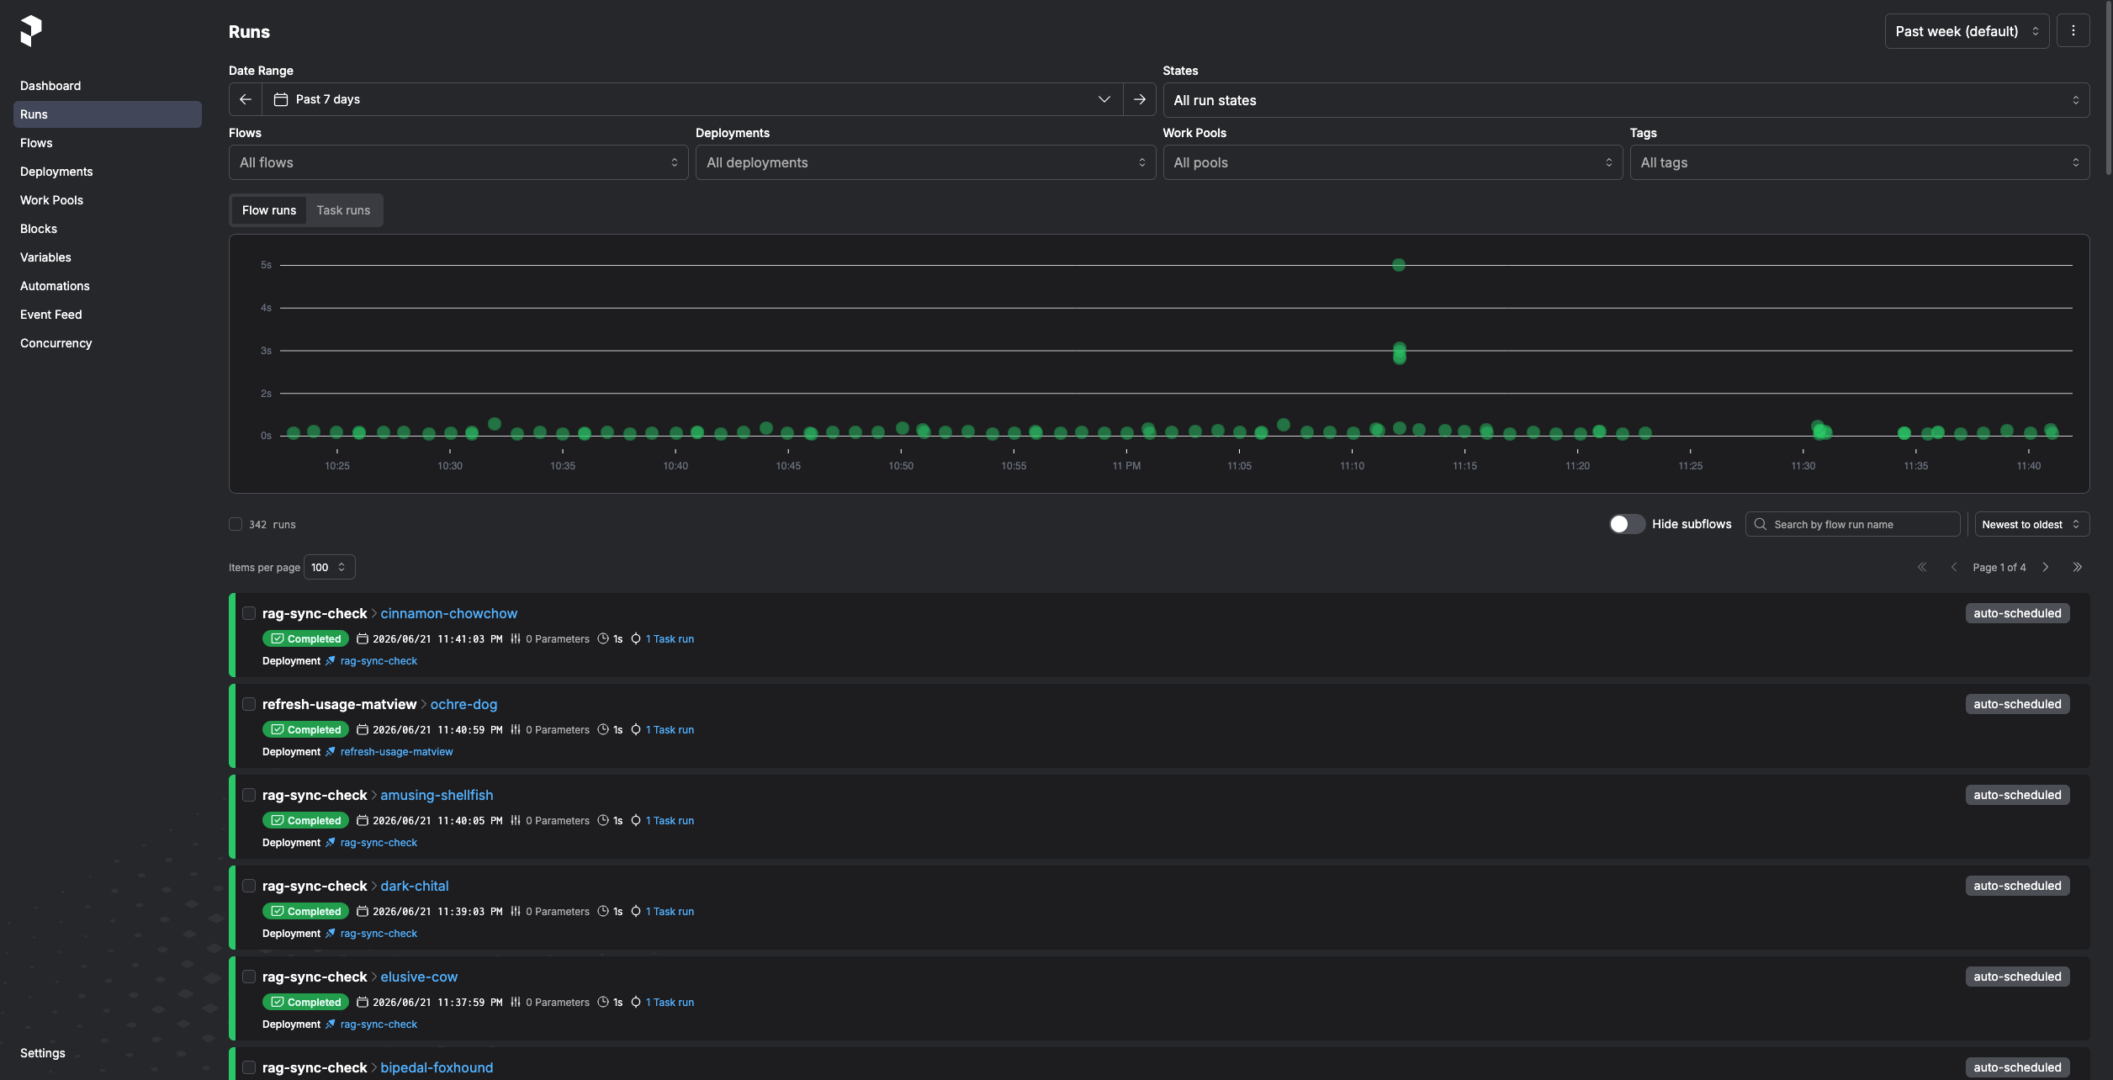Open All deployments dropdown

(x=925, y=162)
